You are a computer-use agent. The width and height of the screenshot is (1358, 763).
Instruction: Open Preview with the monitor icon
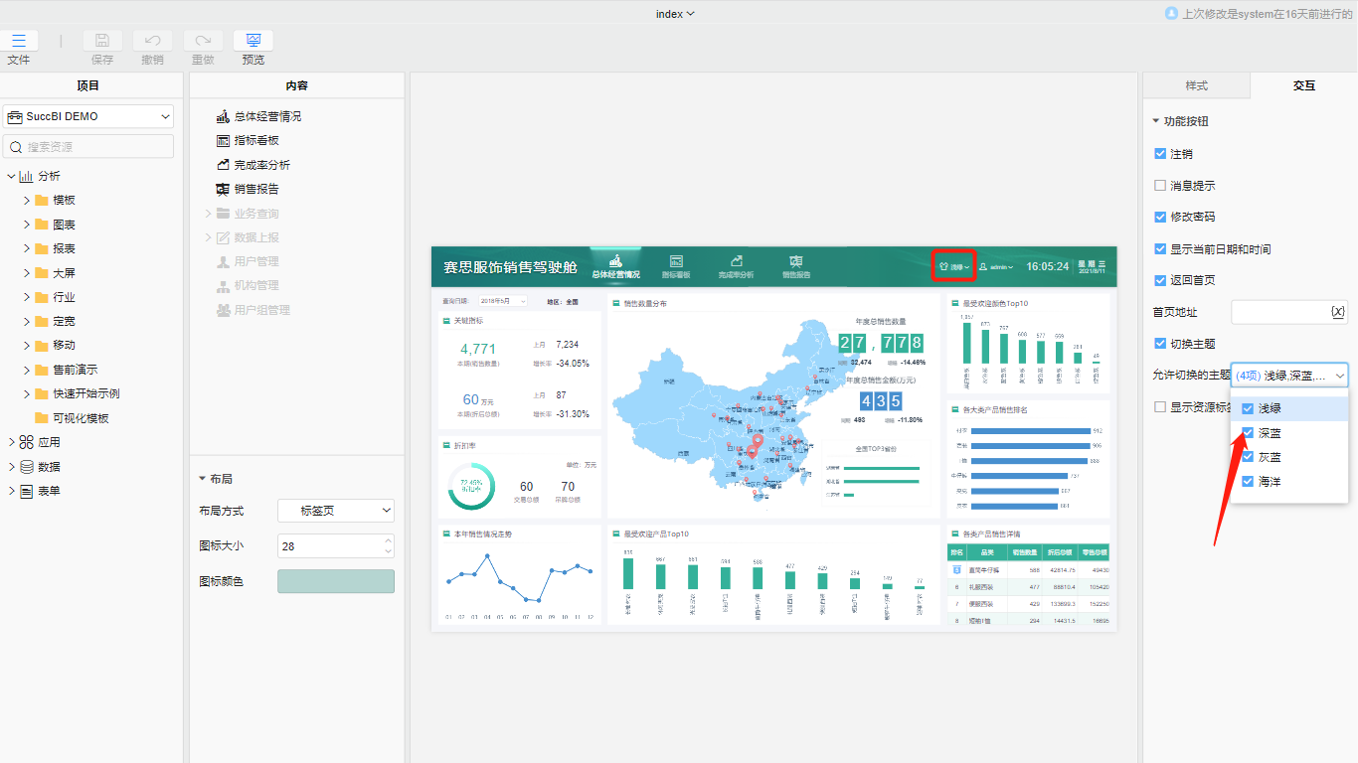tap(254, 41)
